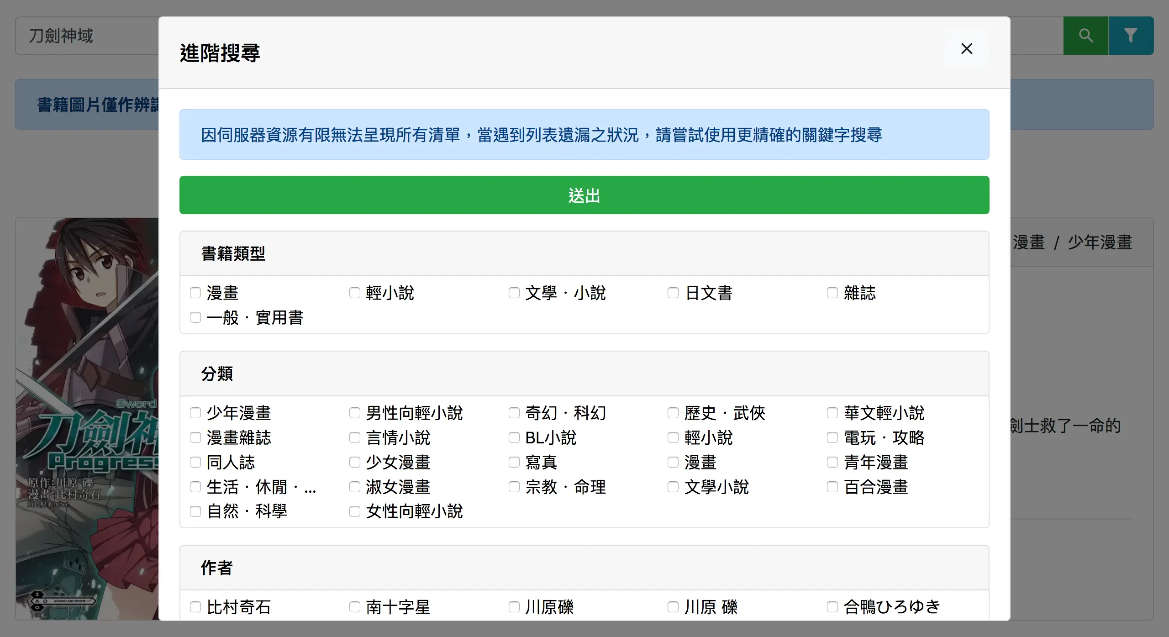Screen dimensions: 1169x637
Task: Tick author 合鴨ひろゆき checkbox
Action: [x=832, y=607]
